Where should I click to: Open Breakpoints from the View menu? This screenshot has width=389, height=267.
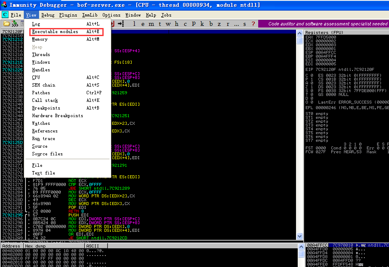(68, 108)
